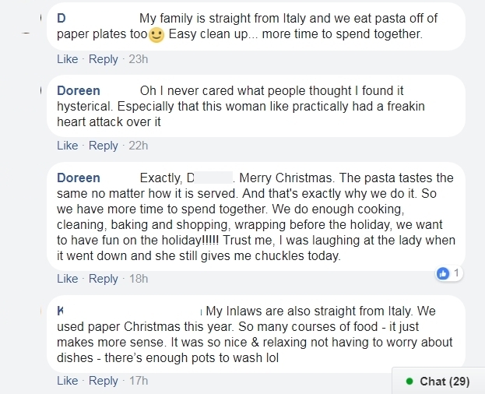The height and width of the screenshot is (394, 485).
Task: Like Doreen's comment from 22h ago
Action: 68,146
